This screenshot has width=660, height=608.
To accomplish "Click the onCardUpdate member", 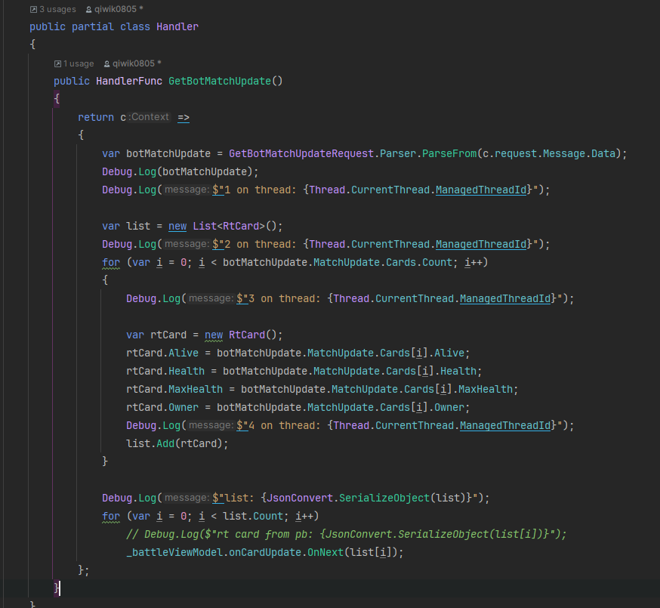I will coord(265,551).
